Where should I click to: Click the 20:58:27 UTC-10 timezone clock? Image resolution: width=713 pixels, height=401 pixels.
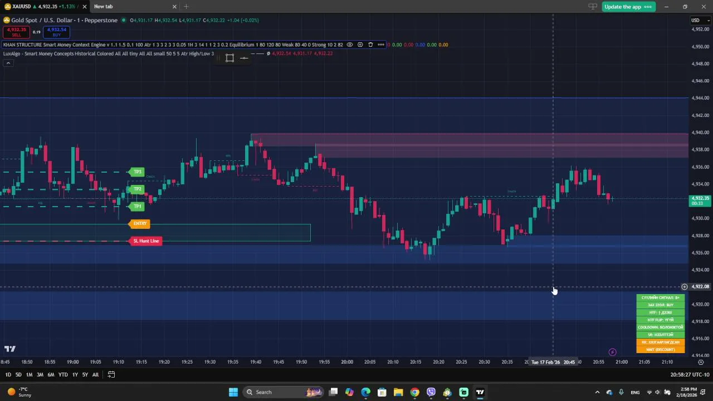(690, 375)
